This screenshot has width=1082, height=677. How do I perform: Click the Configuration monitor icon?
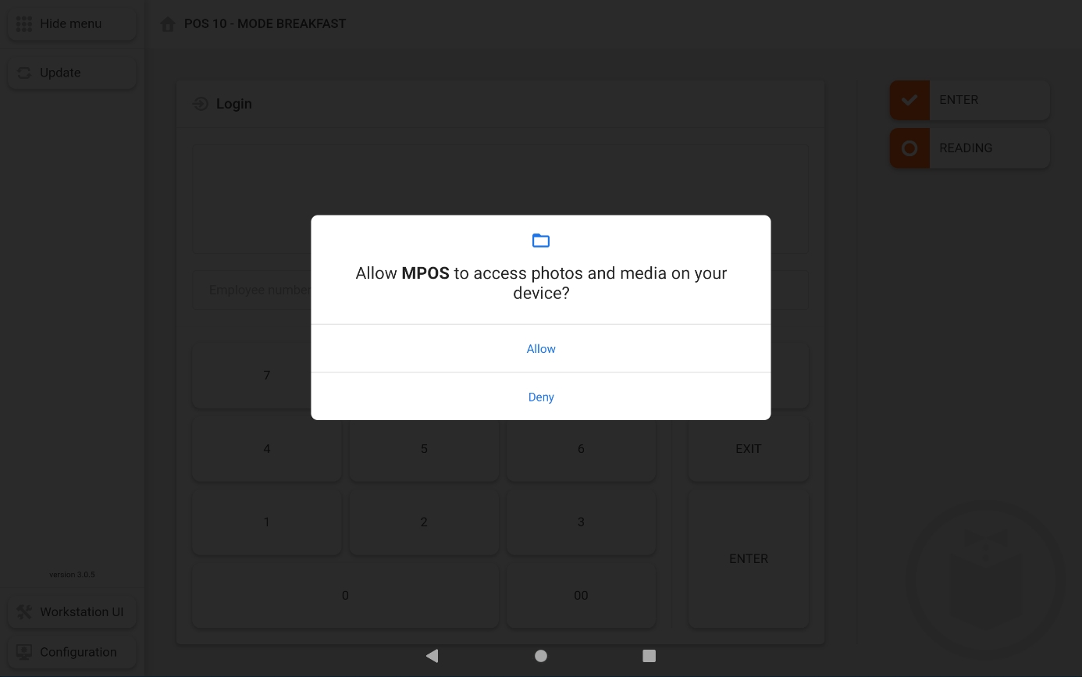pos(24,652)
